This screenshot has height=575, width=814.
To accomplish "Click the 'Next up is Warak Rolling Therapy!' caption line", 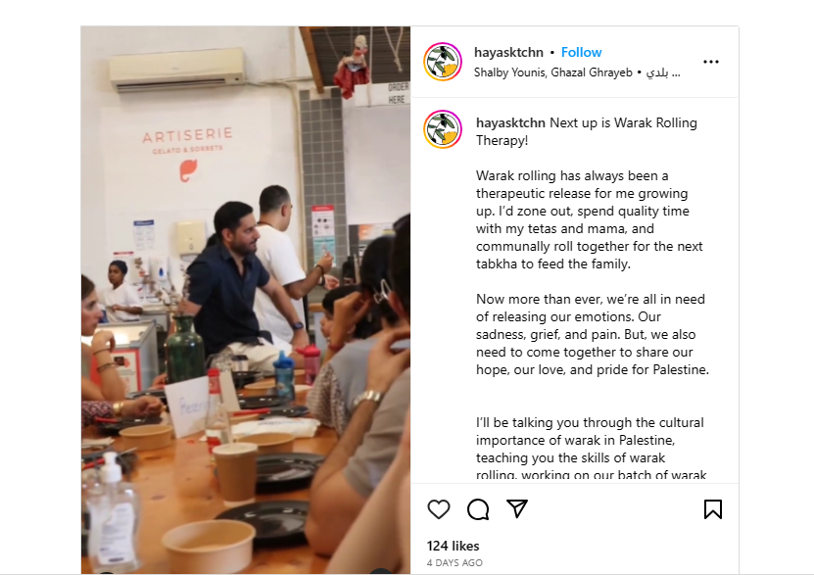I will tap(587, 132).
